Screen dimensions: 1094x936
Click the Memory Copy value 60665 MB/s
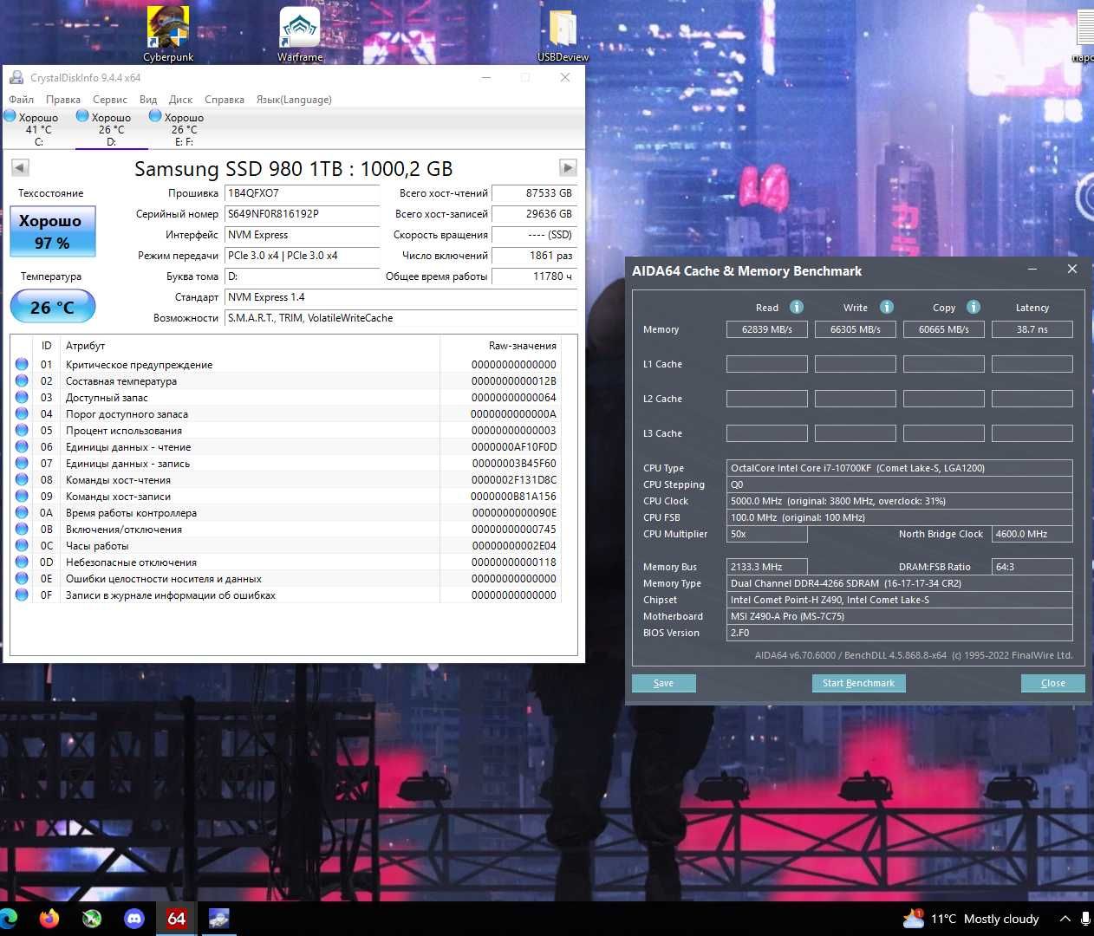(x=944, y=329)
